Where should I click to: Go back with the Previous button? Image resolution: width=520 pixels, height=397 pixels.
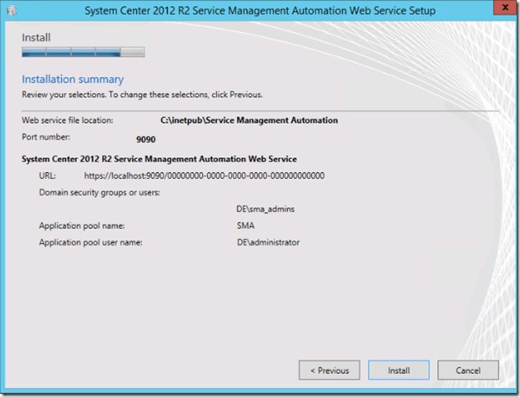(x=329, y=371)
